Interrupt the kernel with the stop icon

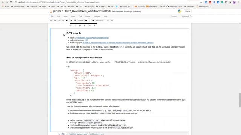click(x=86, y=21)
